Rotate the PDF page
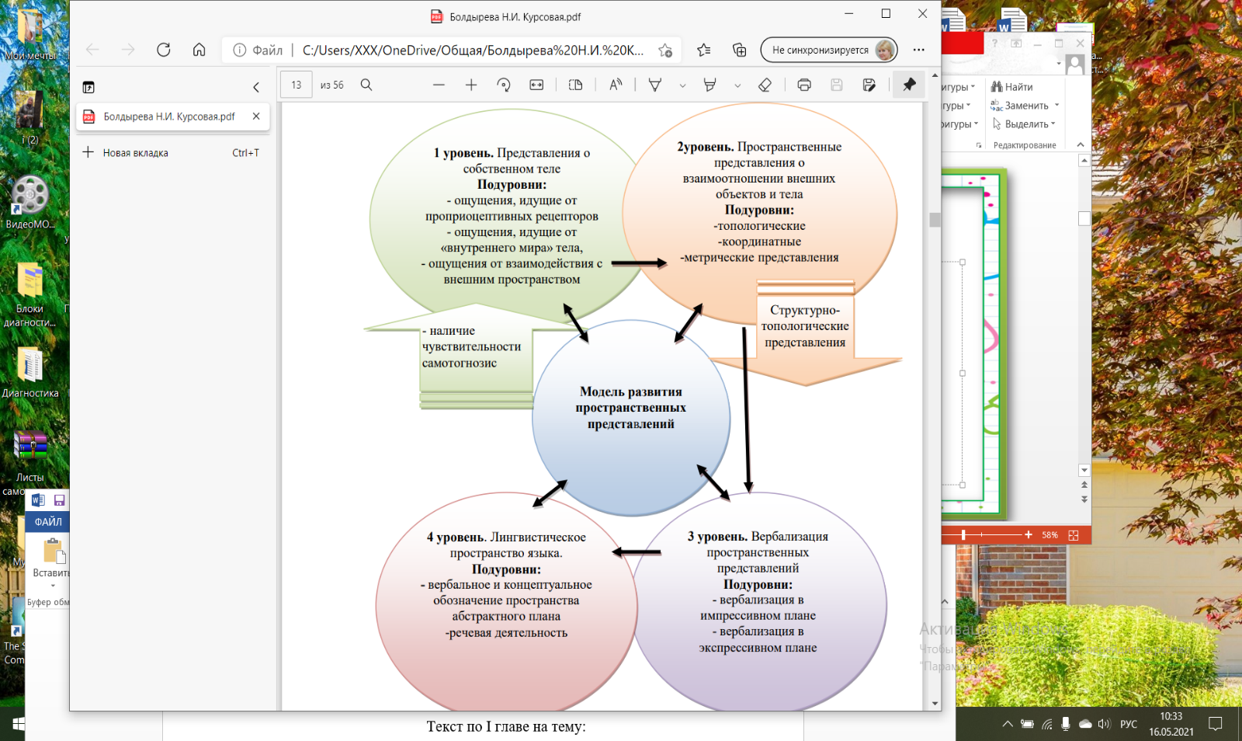The image size is (1242, 741). pos(504,85)
